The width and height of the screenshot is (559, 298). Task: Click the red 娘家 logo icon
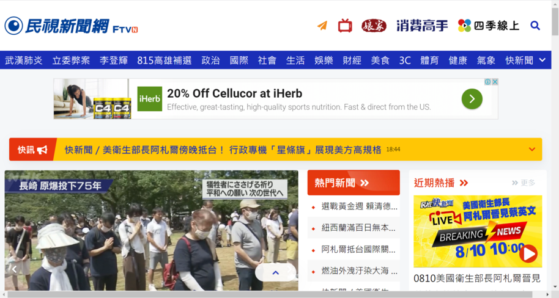point(374,26)
